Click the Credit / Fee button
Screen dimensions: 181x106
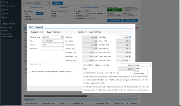(x=130, y=21)
